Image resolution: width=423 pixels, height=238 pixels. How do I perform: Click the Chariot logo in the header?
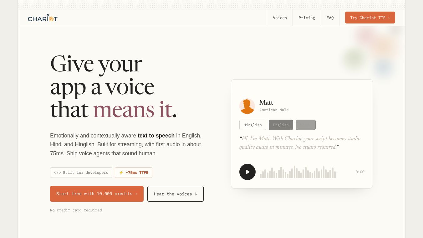[43, 18]
